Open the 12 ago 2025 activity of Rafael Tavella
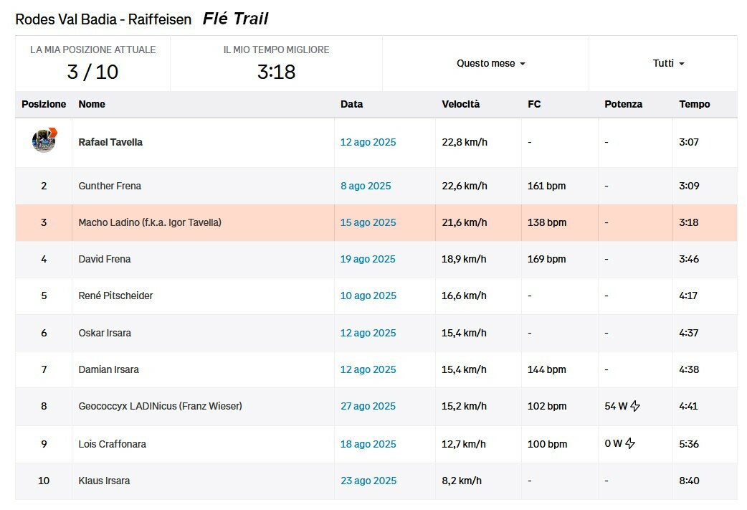The image size is (747, 510). tap(368, 142)
